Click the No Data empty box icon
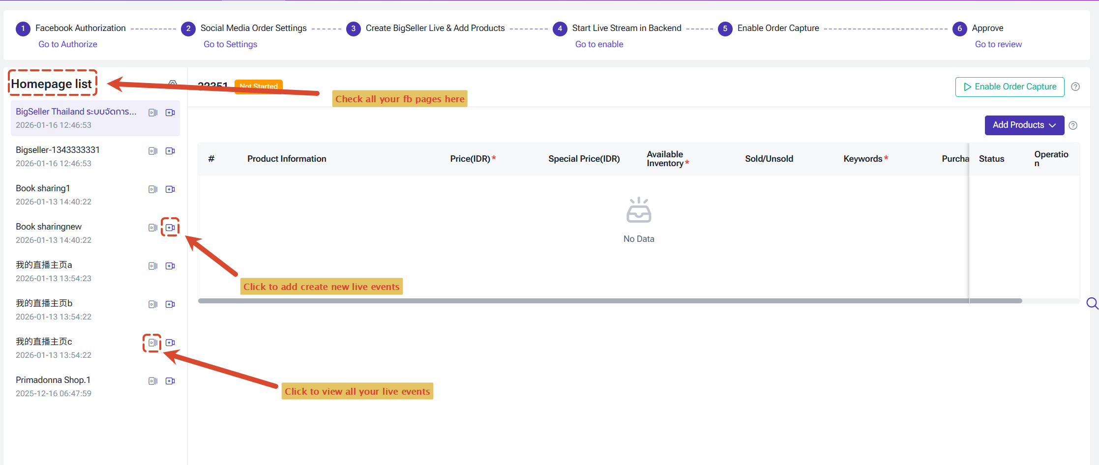The height and width of the screenshot is (465, 1099). tap(639, 210)
